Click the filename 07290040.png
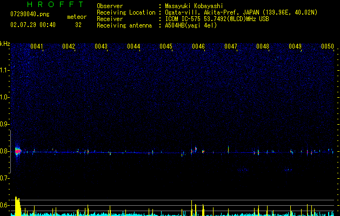The height and width of the screenshot is (216, 340). (x=30, y=14)
